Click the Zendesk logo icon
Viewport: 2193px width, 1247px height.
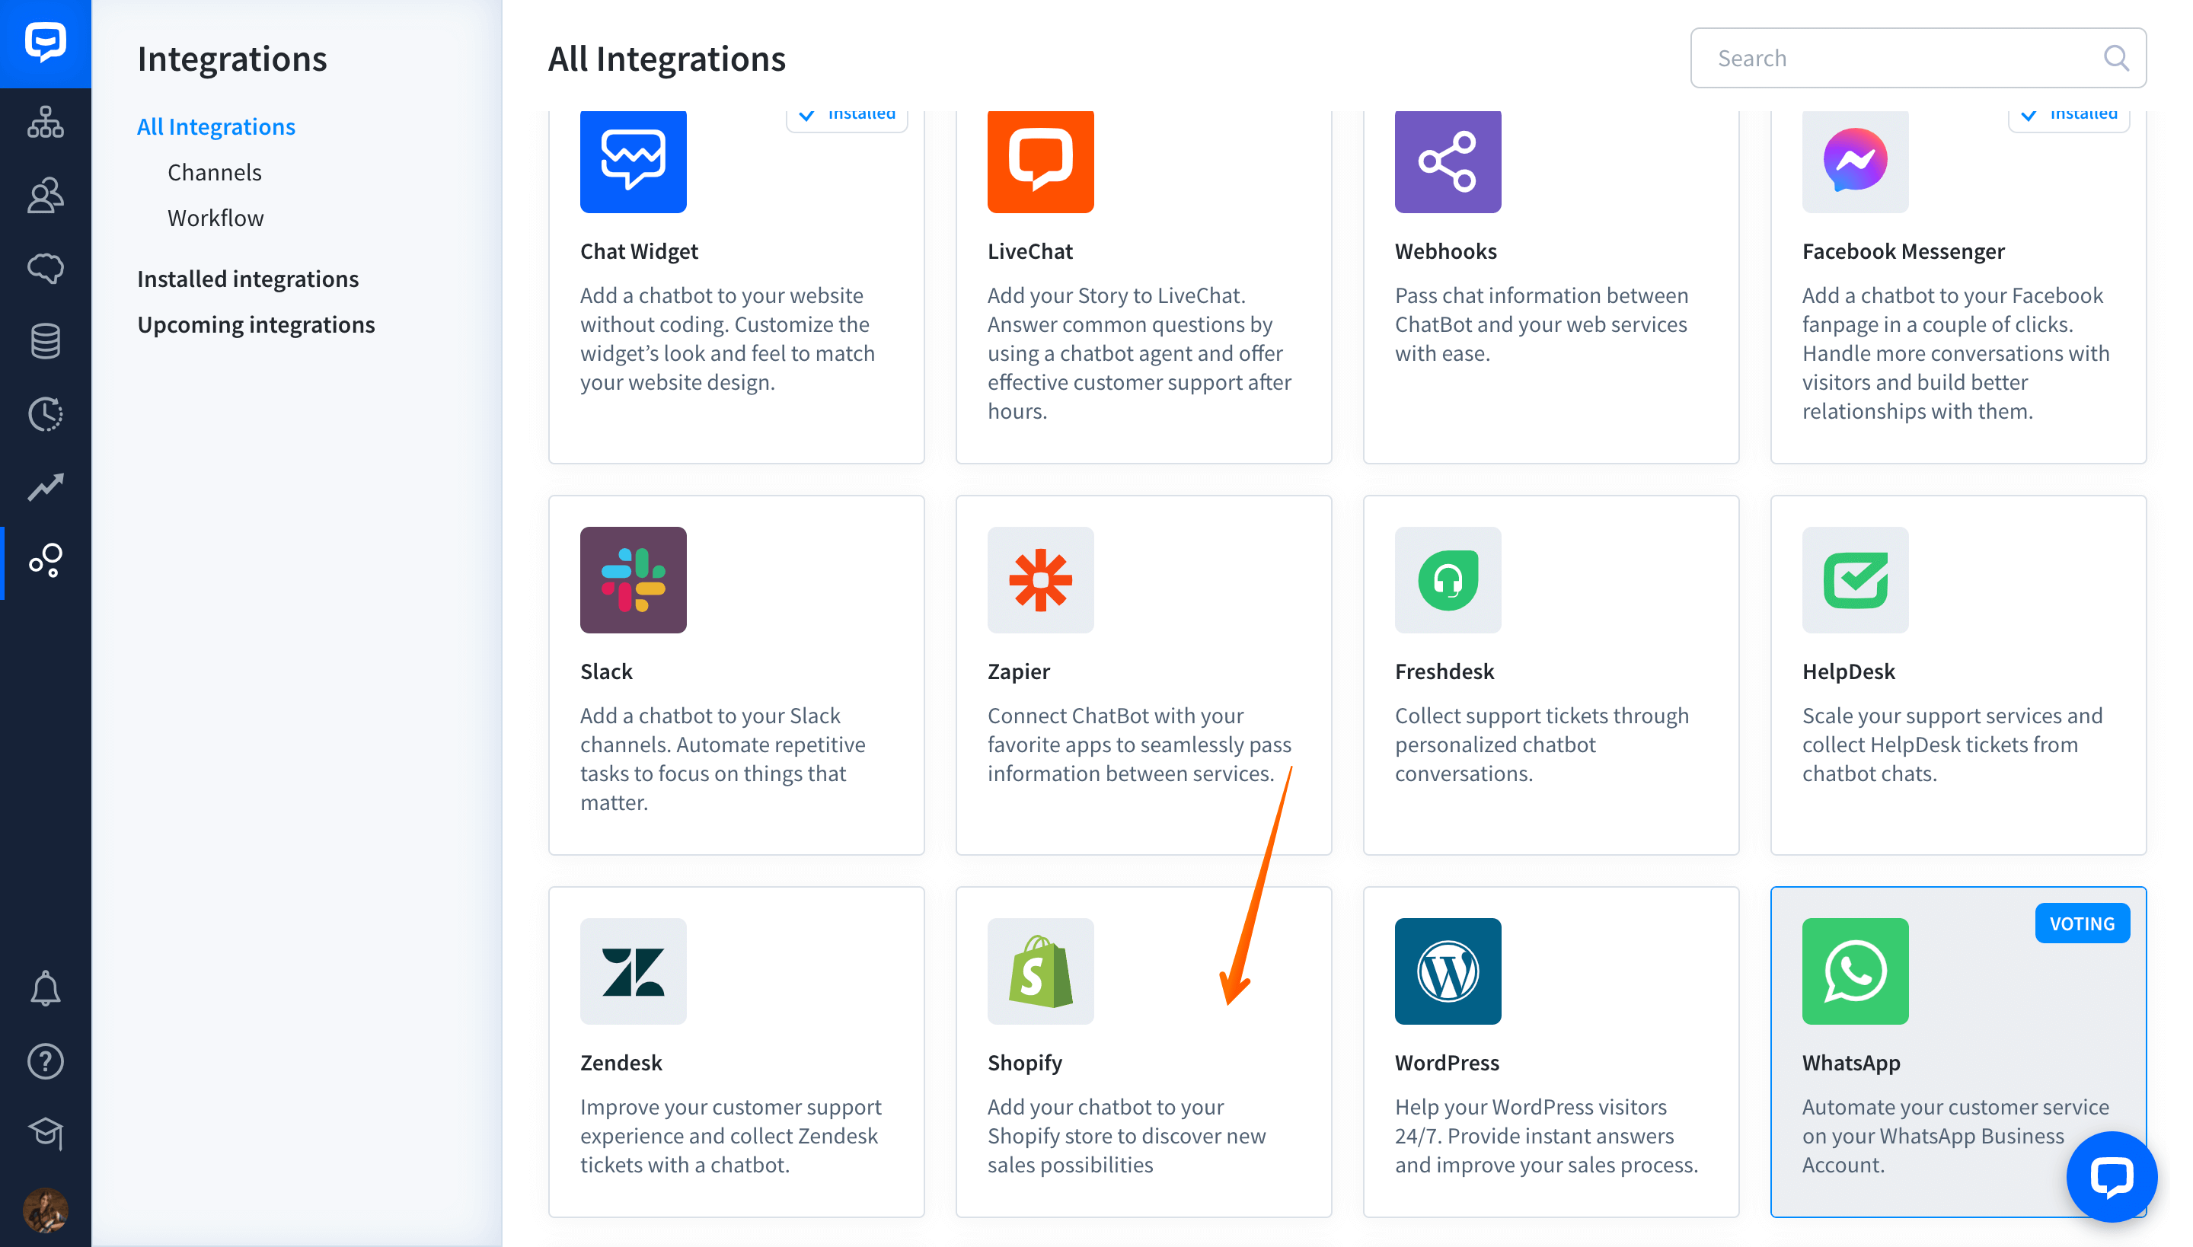[x=633, y=971]
